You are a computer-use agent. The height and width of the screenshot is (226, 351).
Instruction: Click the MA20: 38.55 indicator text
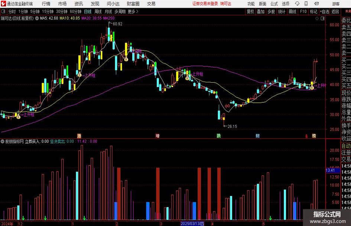click(x=91, y=18)
